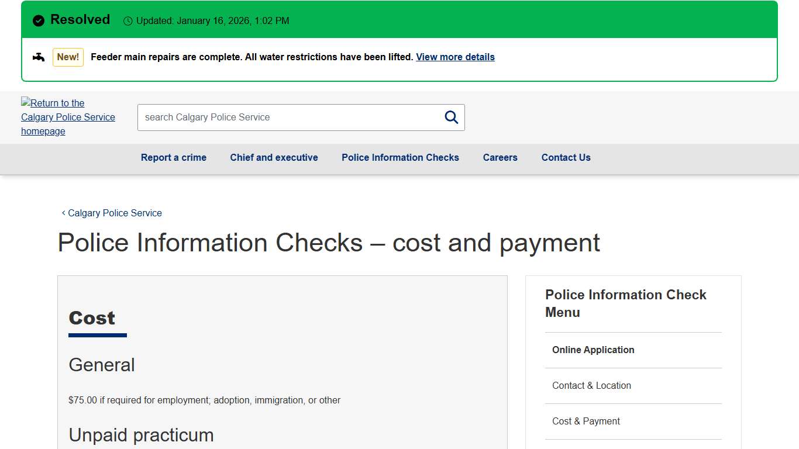This screenshot has height=449, width=799.
Task: Select Cost & Payment from the sidebar
Action: point(586,421)
